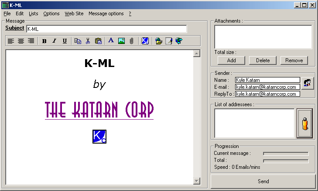Center-align the message text
The height and width of the screenshot is (191, 318).
(x=21, y=41)
